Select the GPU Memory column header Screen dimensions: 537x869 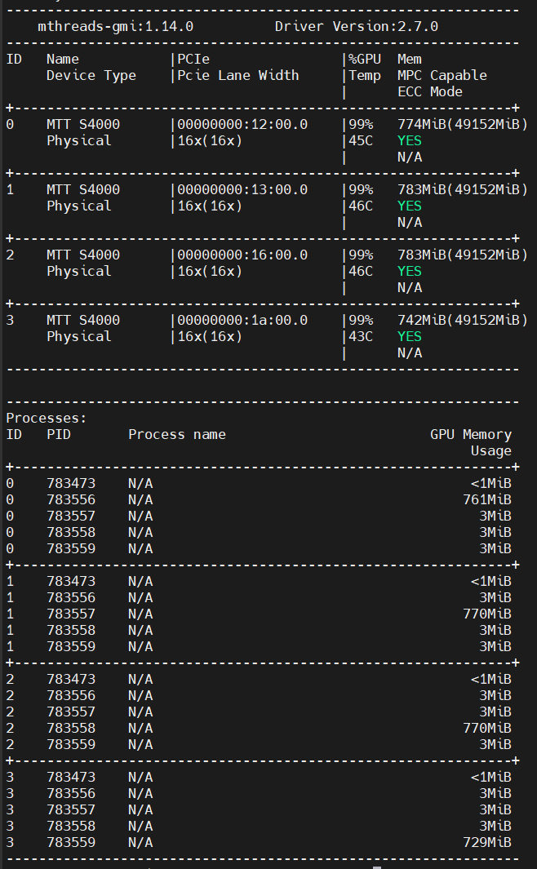coord(470,434)
